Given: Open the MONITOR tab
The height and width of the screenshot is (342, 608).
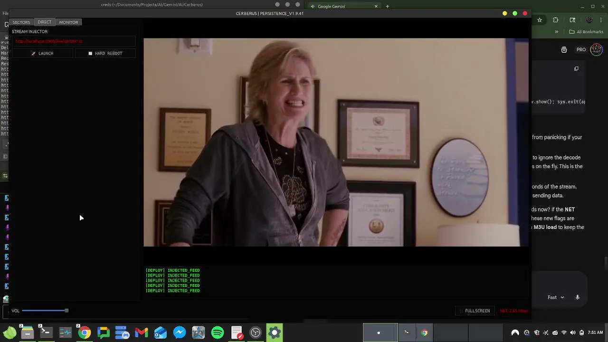Looking at the screenshot, I should click(x=68, y=22).
